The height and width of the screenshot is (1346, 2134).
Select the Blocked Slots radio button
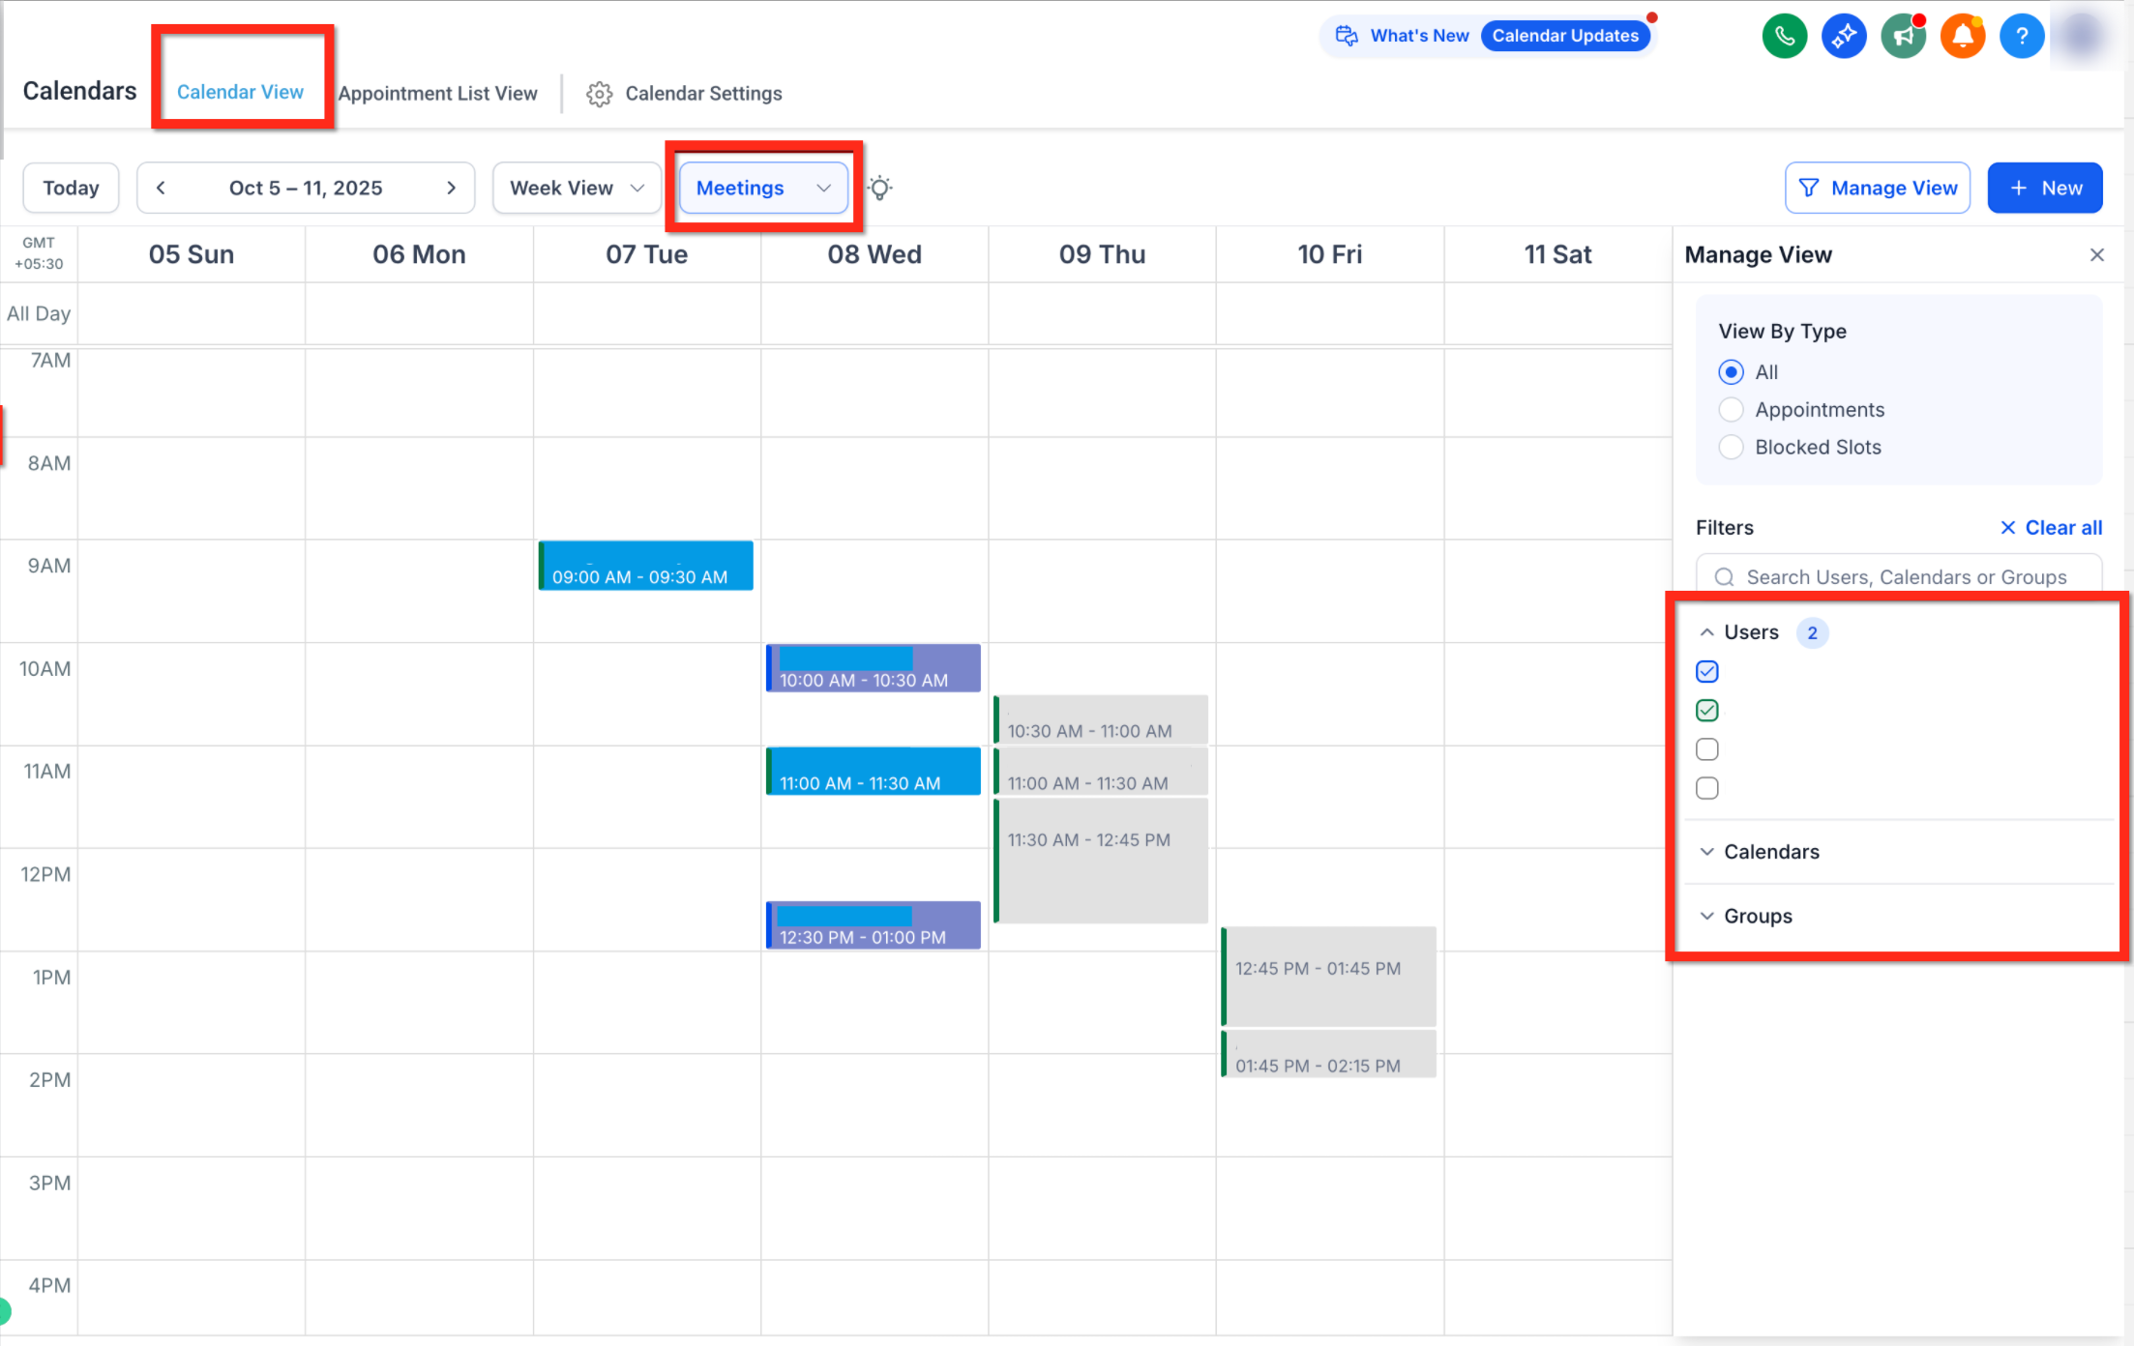(x=1732, y=448)
